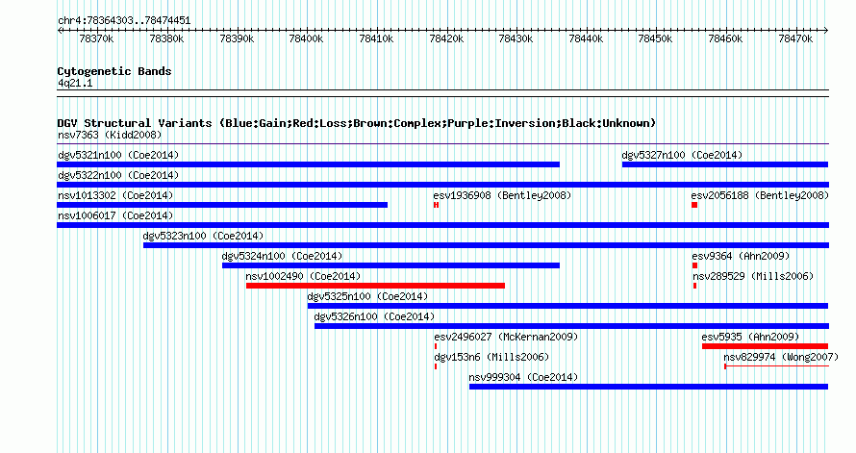This screenshot has width=856, height=453.
Task: Open the dgv5327n100 (Coe2014) label
Action: point(682,155)
